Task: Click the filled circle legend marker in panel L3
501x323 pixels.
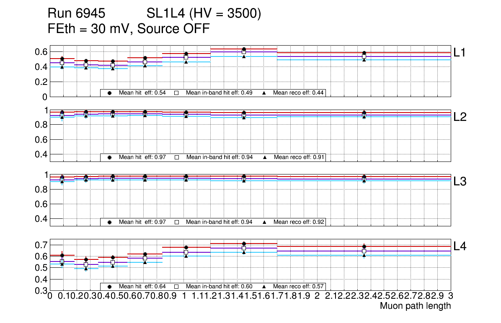Action: (x=110, y=222)
